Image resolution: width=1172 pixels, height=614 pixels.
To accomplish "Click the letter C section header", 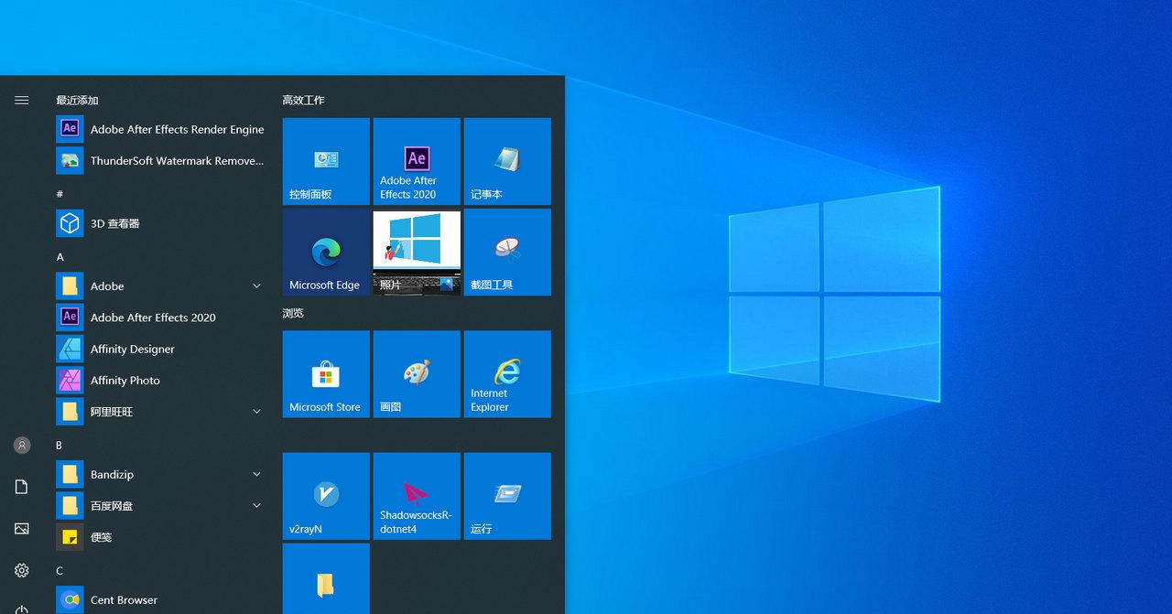I will pyautogui.click(x=60, y=571).
